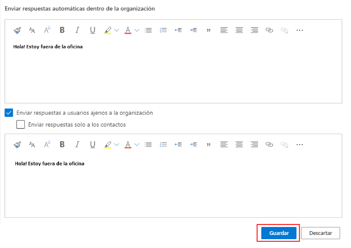Screen dimensions: 351x248
Task: Align text left in internal reply toolbar
Action: (224, 30)
